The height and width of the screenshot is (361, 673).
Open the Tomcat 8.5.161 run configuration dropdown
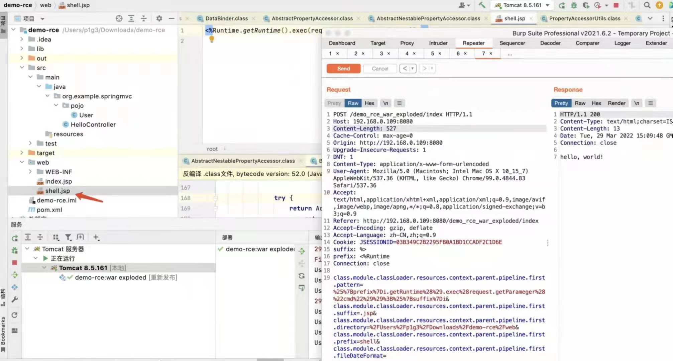(523, 5)
